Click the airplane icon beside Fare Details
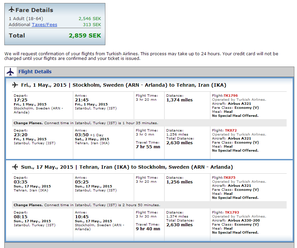 click(11, 10)
